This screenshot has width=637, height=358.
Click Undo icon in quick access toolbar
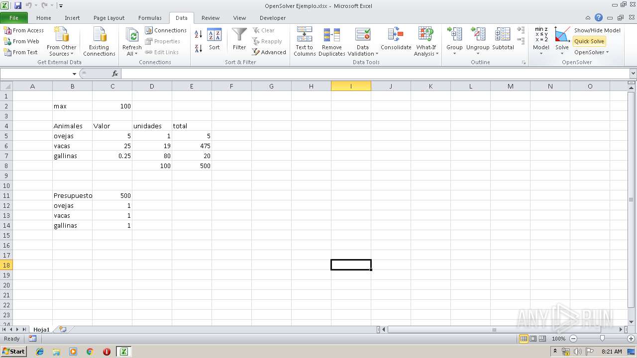pyautogui.click(x=29, y=5)
